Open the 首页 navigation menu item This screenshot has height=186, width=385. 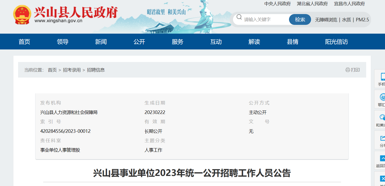point(24,42)
